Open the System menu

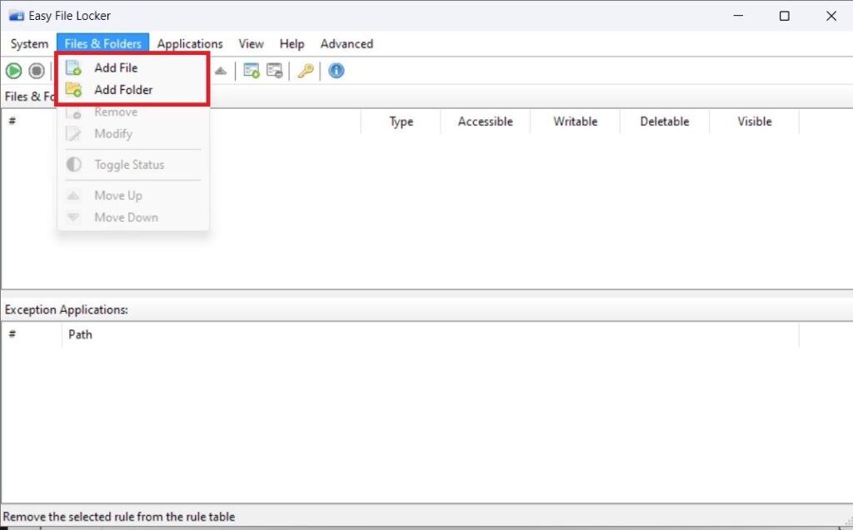pos(29,44)
